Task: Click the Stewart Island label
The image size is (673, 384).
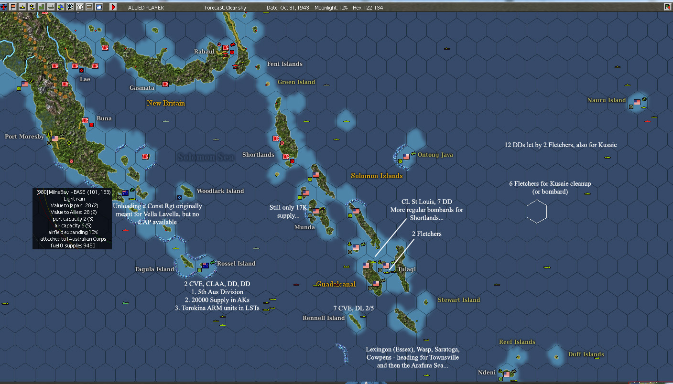Action: (459, 300)
